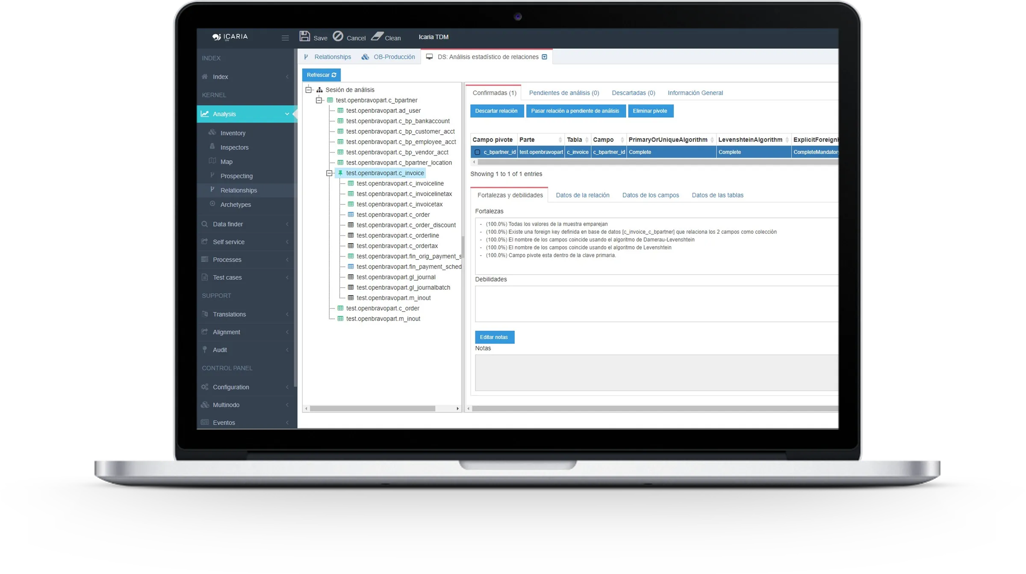Collapse the test.openbravopart.c_invoice node
This screenshot has width=1026, height=574.
click(x=329, y=173)
